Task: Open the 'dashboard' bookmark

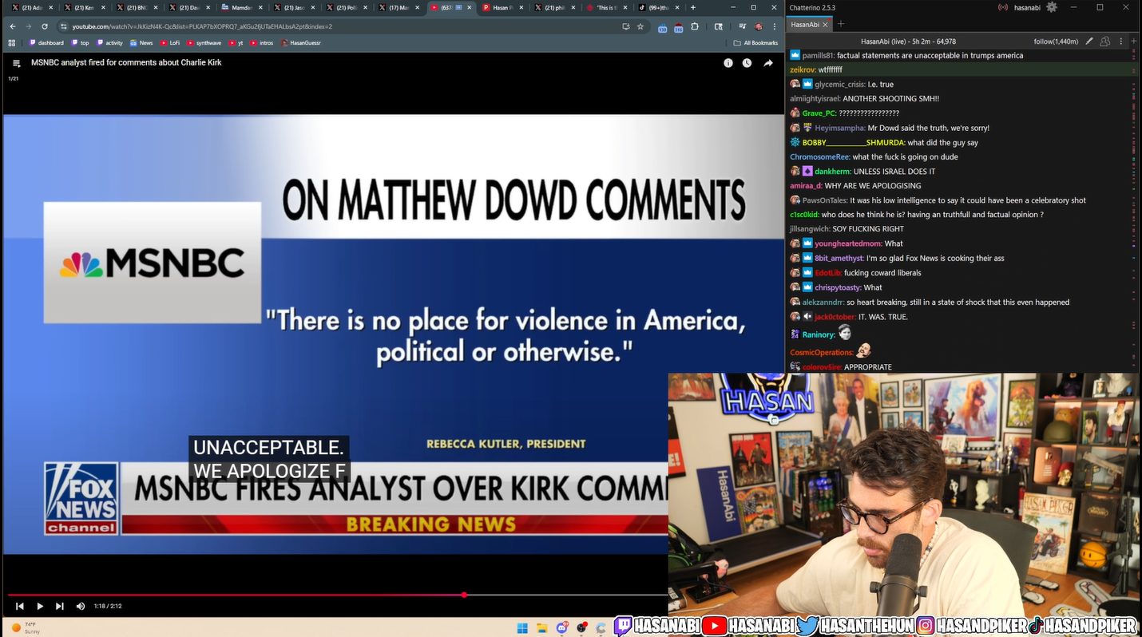Action: (46, 43)
